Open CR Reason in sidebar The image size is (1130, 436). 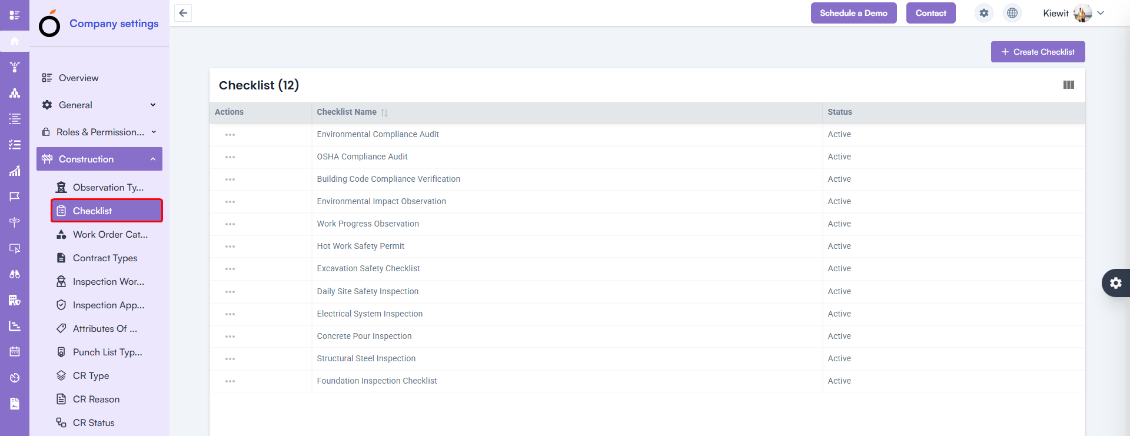[x=107, y=399]
